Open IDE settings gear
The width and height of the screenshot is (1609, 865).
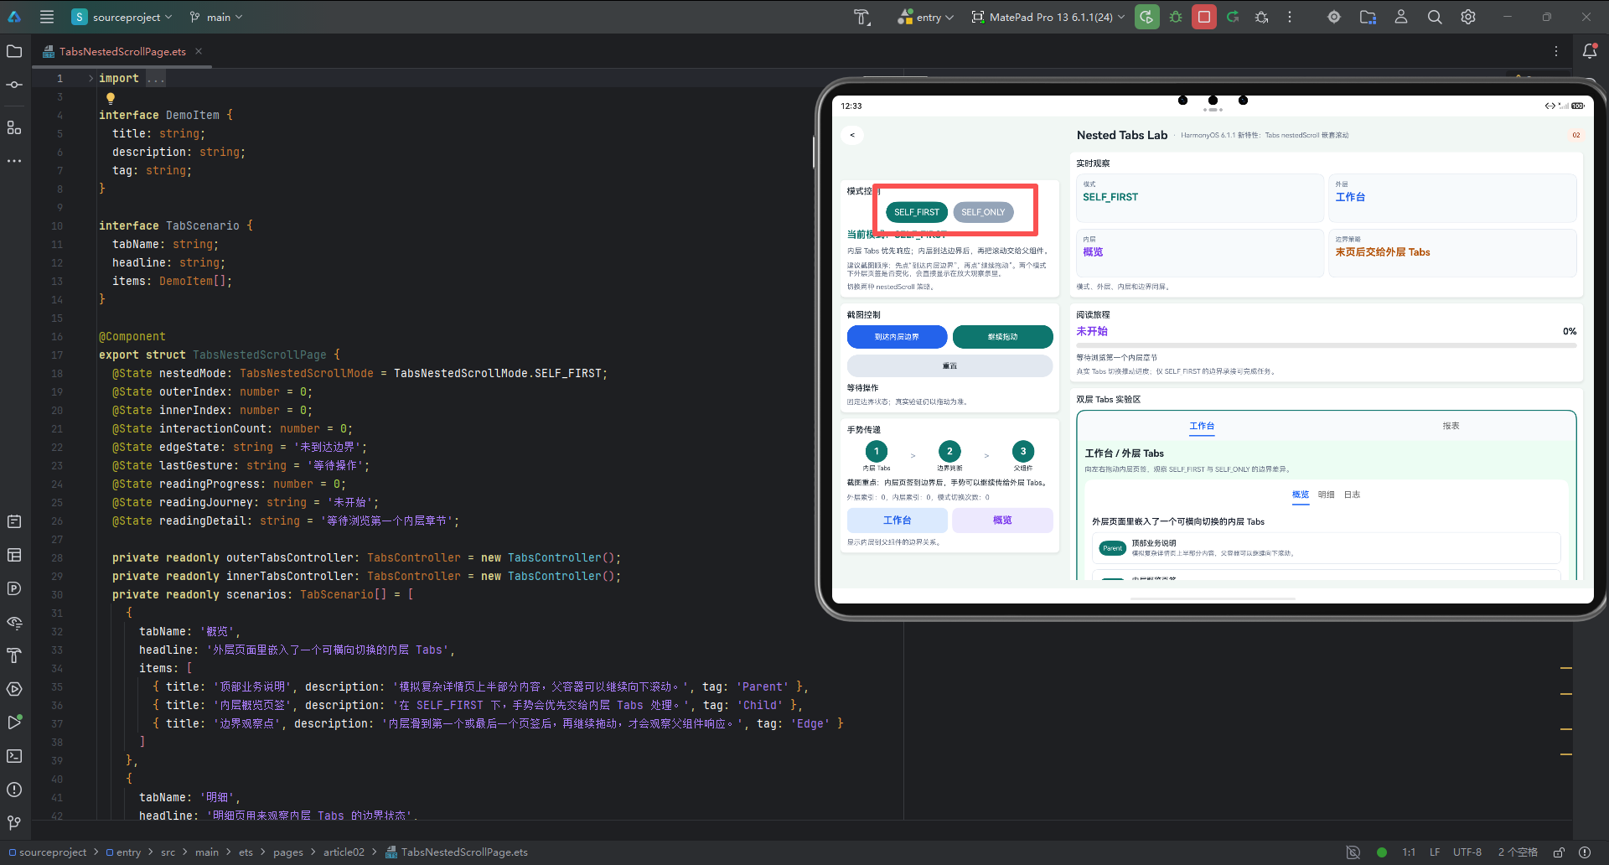[1468, 17]
